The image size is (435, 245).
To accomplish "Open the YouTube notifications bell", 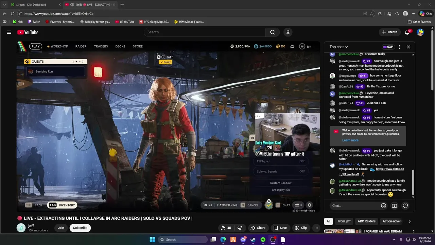I will 407,32.
